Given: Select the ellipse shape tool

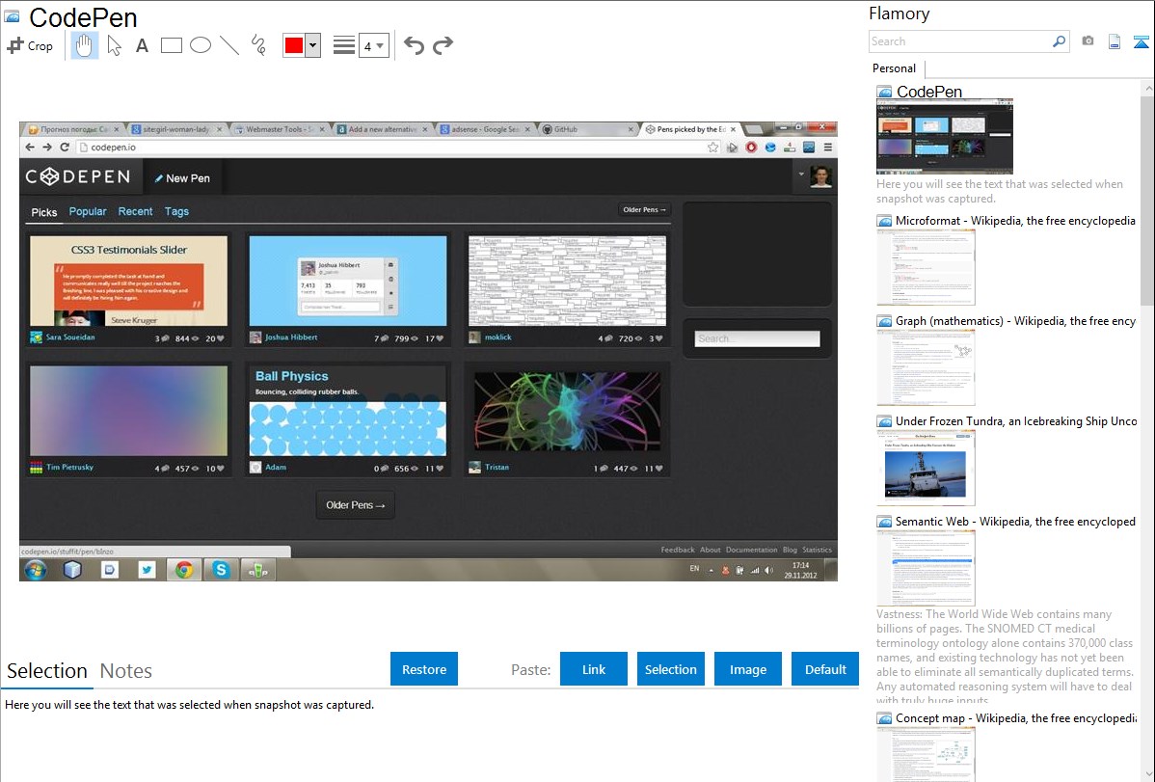Looking at the screenshot, I should (201, 45).
